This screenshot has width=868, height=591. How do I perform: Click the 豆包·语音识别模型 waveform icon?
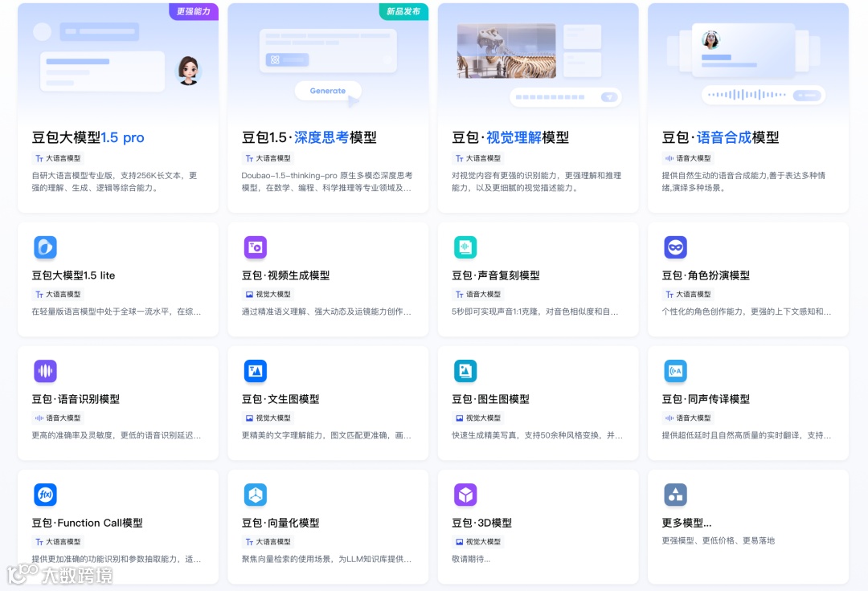[45, 371]
